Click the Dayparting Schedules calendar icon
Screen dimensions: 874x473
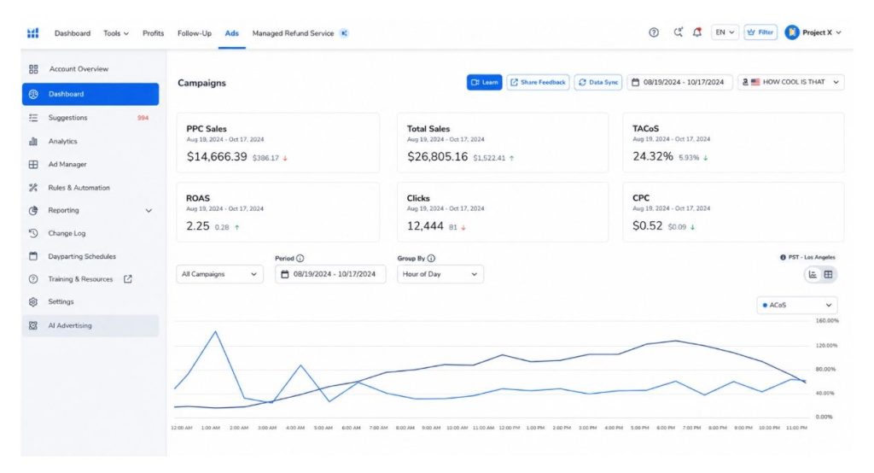(33, 256)
